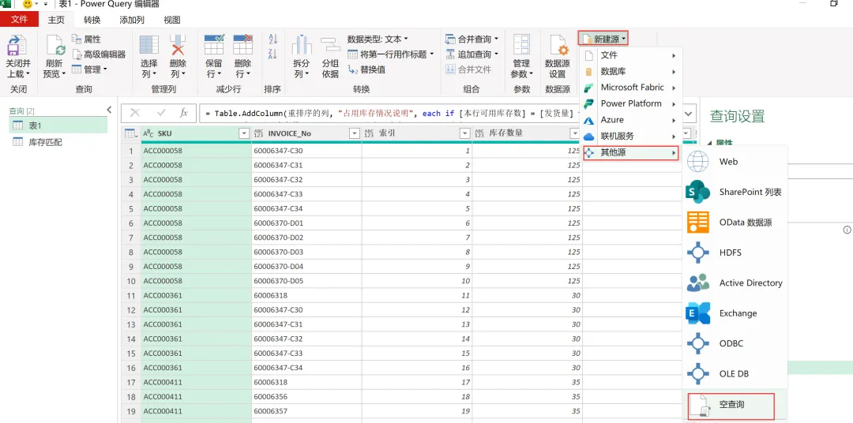The height and width of the screenshot is (423, 853).
Task: Select HDFS source option
Action: [x=735, y=253]
